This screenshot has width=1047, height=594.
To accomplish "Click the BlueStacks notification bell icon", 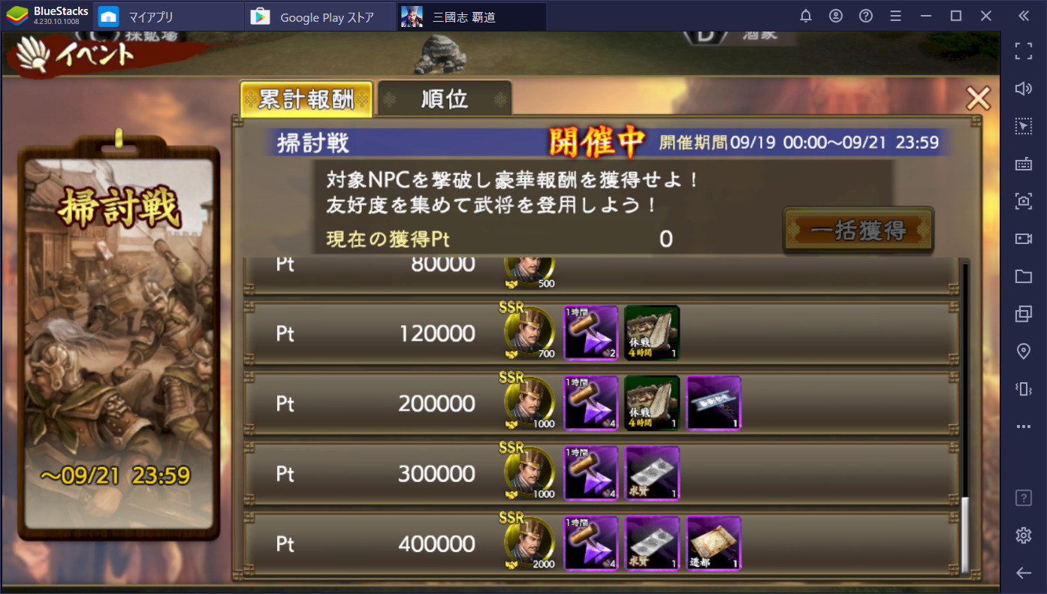I will (x=806, y=16).
